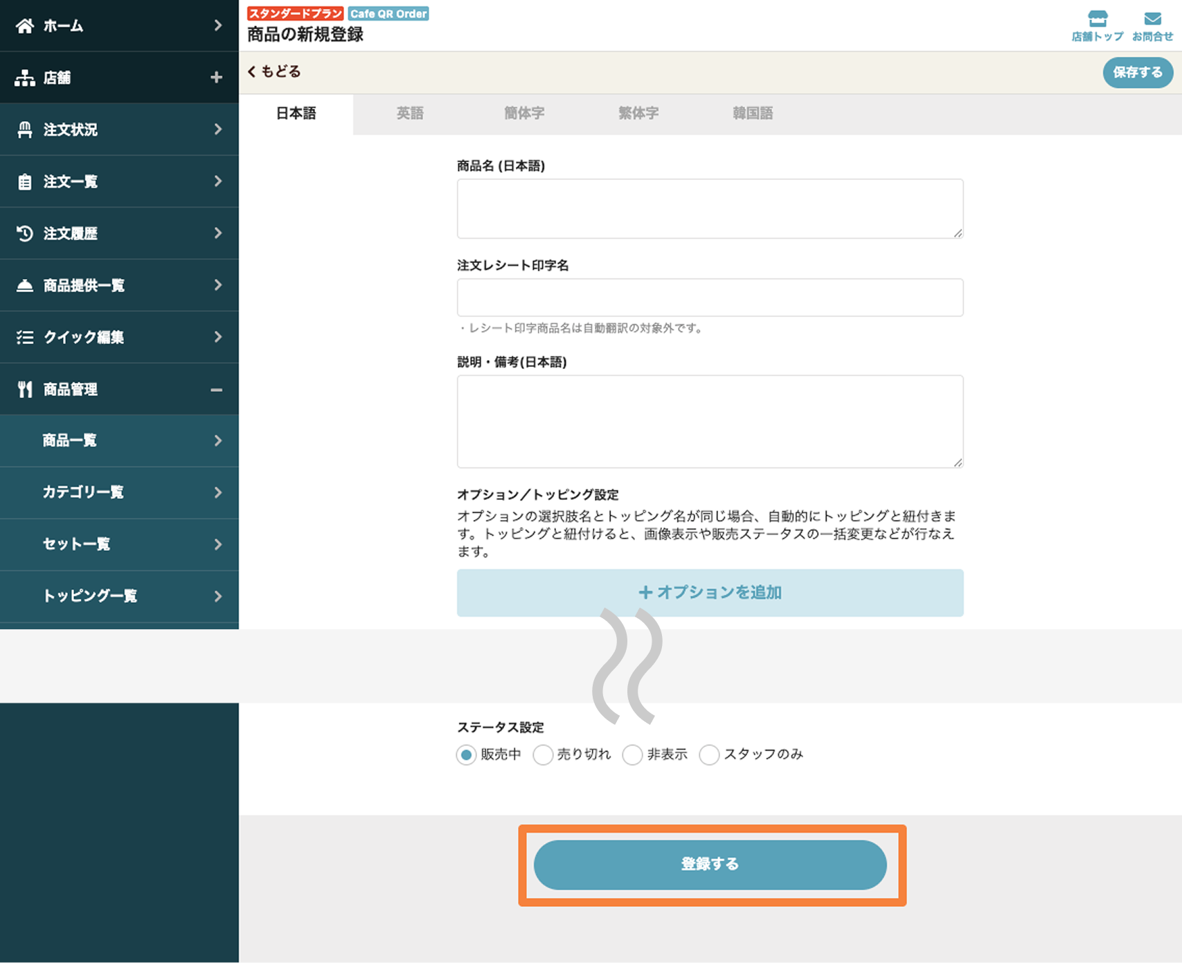This screenshot has height=963, width=1182.
Task: Click the 注文レシート印字名 input field
Action: click(x=710, y=298)
